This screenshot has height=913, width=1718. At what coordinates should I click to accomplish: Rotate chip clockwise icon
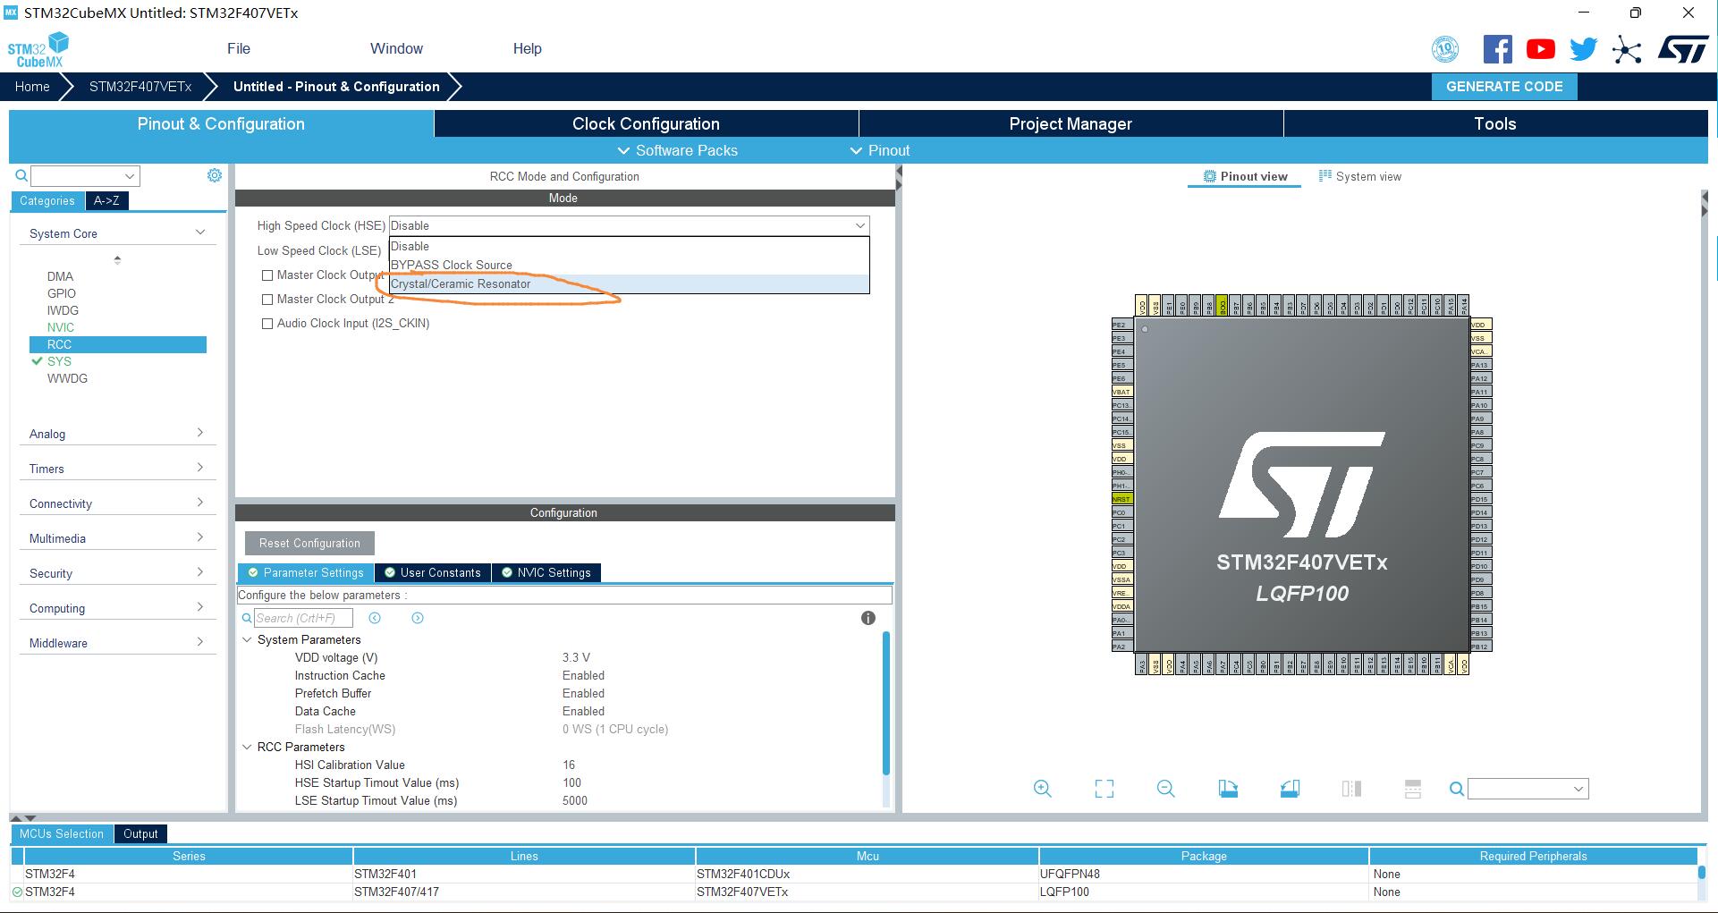(x=1228, y=789)
